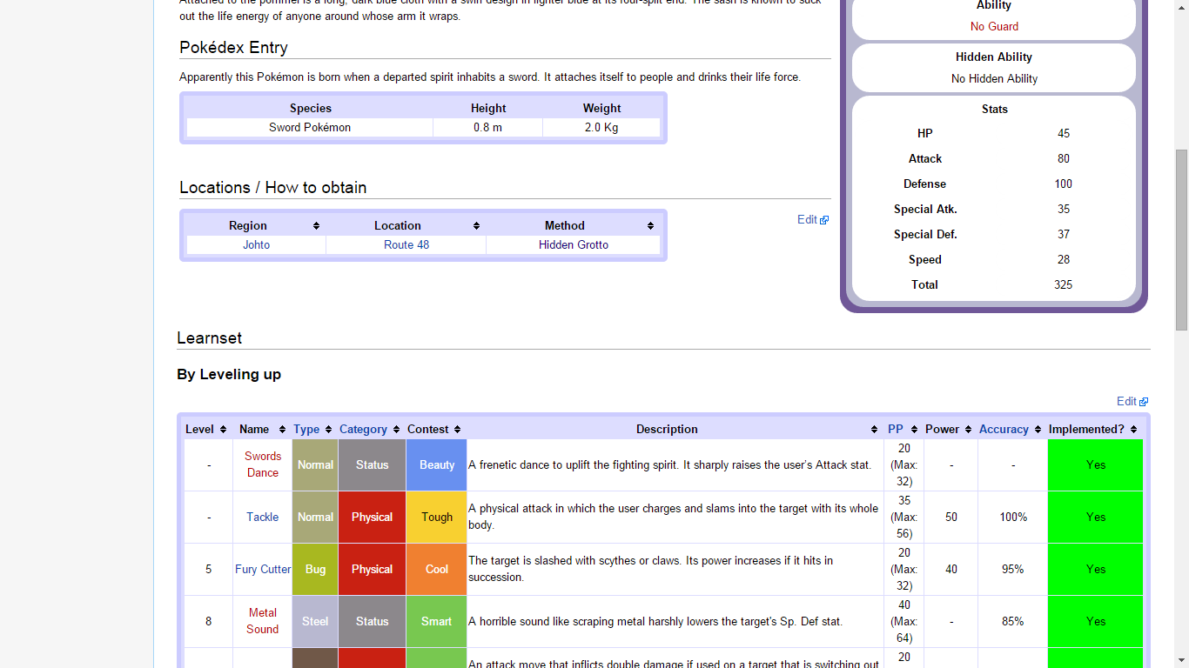The height and width of the screenshot is (668, 1189).
Task: Click the sort arrows on the Location column
Action: coord(476,226)
